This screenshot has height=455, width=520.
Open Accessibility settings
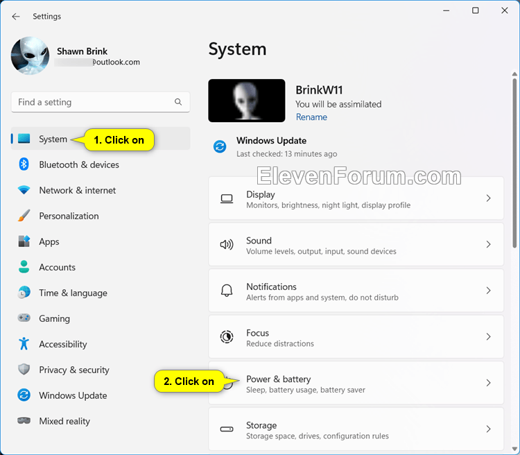101,344
